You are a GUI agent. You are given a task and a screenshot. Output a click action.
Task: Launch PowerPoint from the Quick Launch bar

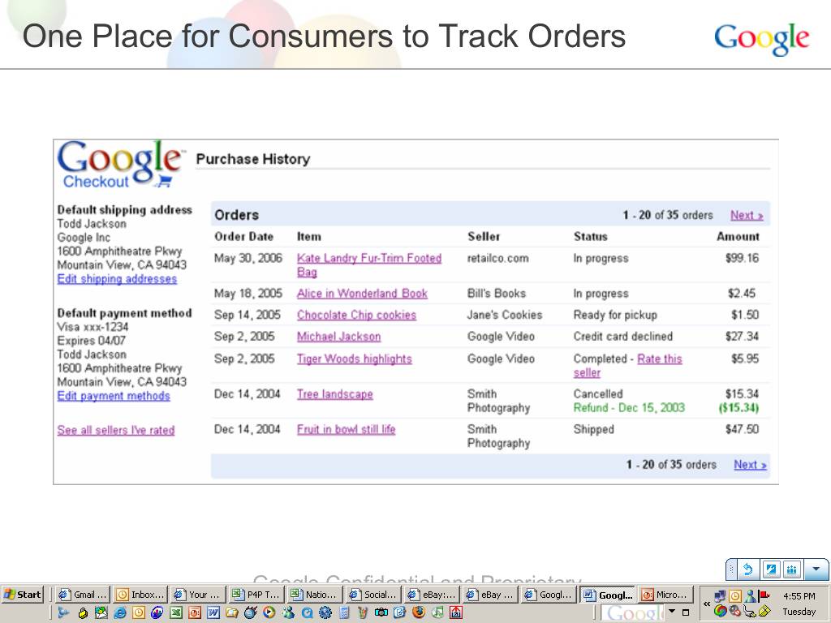tap(195, 613)
